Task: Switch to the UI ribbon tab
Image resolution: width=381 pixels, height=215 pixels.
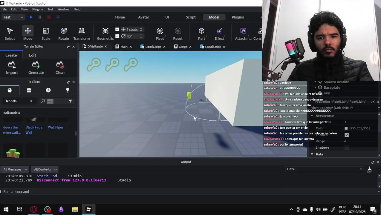Action: (x=167, y=17)
